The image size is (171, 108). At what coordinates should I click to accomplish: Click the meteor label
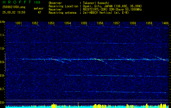coord(39,8)
